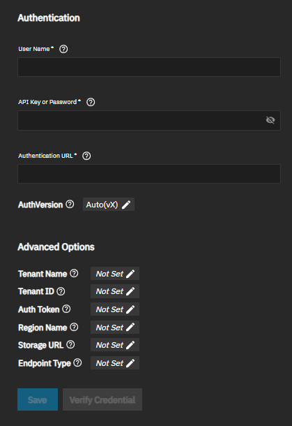Click the Storage URL label
The width and height of the screenshot is (292, 426).
pyautogui.click(x=40, y=345)
